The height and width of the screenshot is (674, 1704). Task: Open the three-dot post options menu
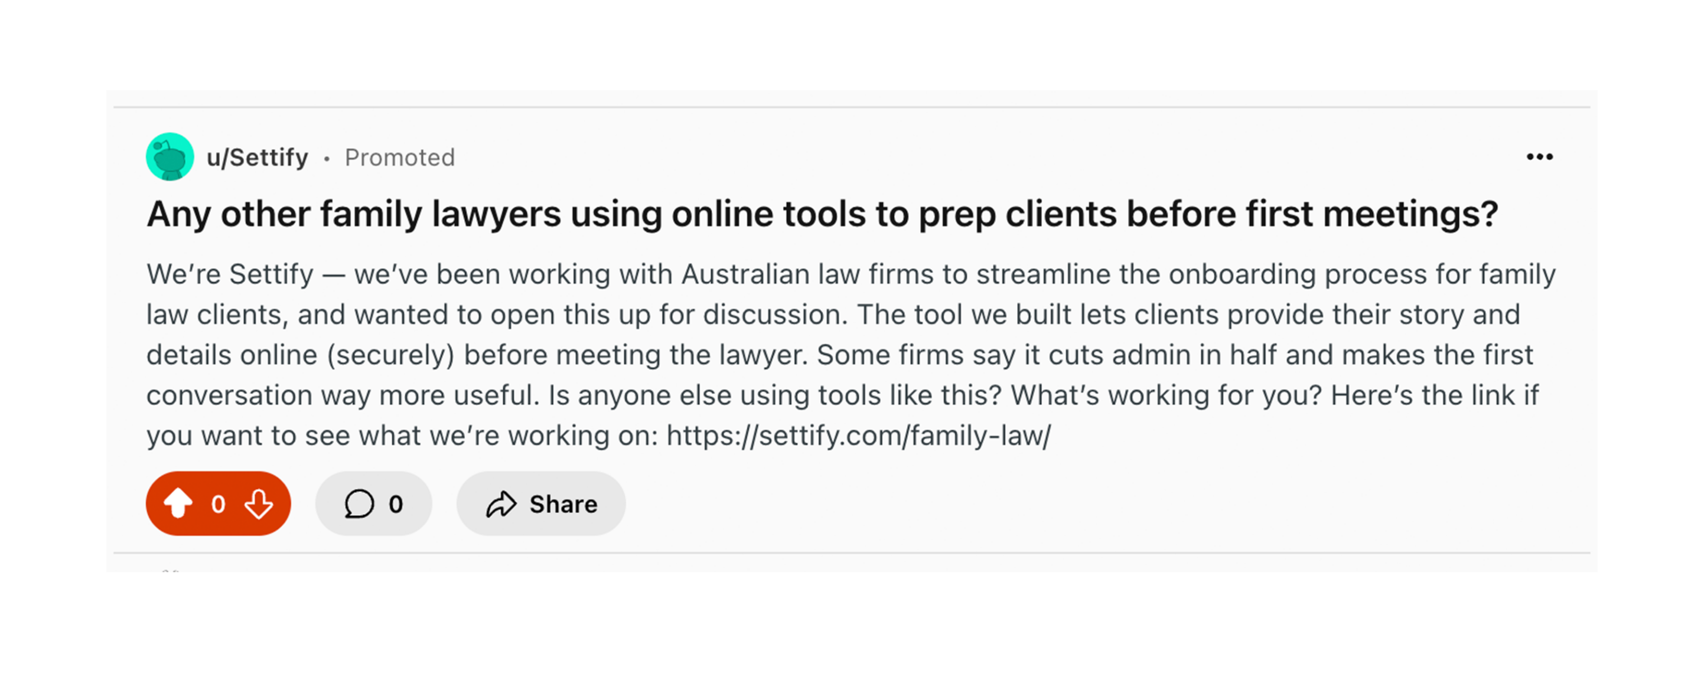coord(1539,157)
